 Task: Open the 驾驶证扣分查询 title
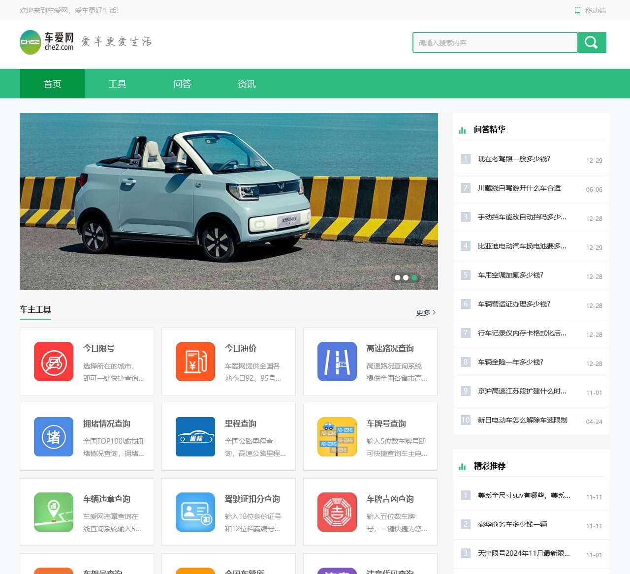click(252, 499)
